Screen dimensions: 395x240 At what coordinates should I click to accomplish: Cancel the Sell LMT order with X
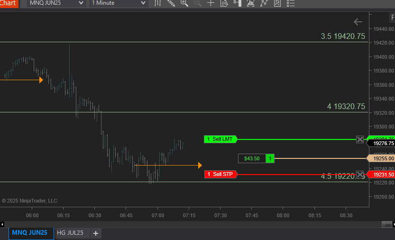tap(360, 139)
